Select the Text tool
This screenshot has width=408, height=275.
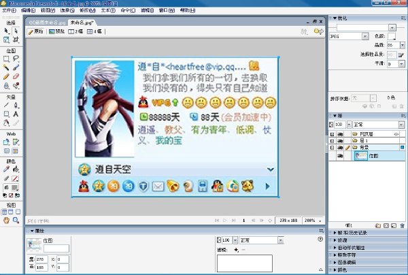(16, 114)
